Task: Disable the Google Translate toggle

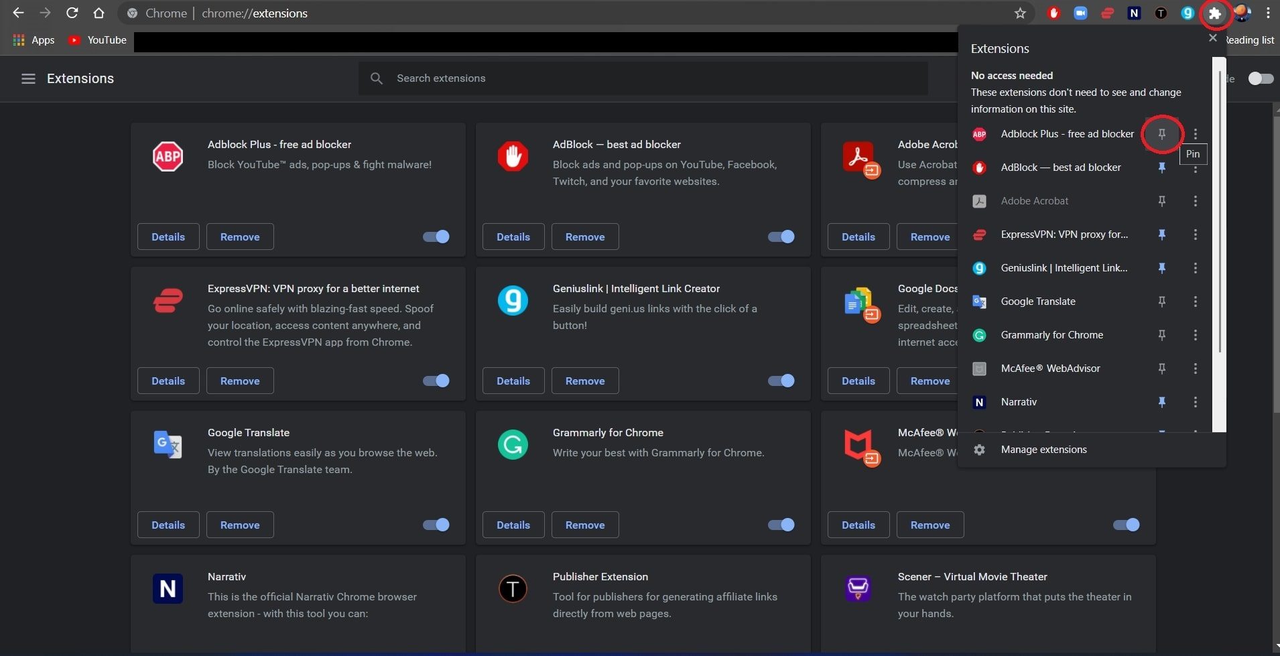Action: coord(436,525)
